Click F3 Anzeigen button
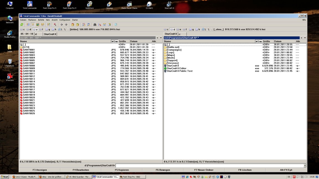Image resolution: width=319 pixels, height=179 pixels. (40, 170)
